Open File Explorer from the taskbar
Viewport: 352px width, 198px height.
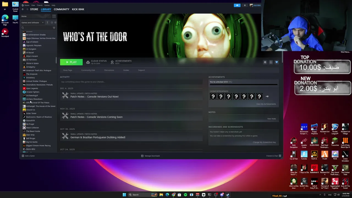161,195
